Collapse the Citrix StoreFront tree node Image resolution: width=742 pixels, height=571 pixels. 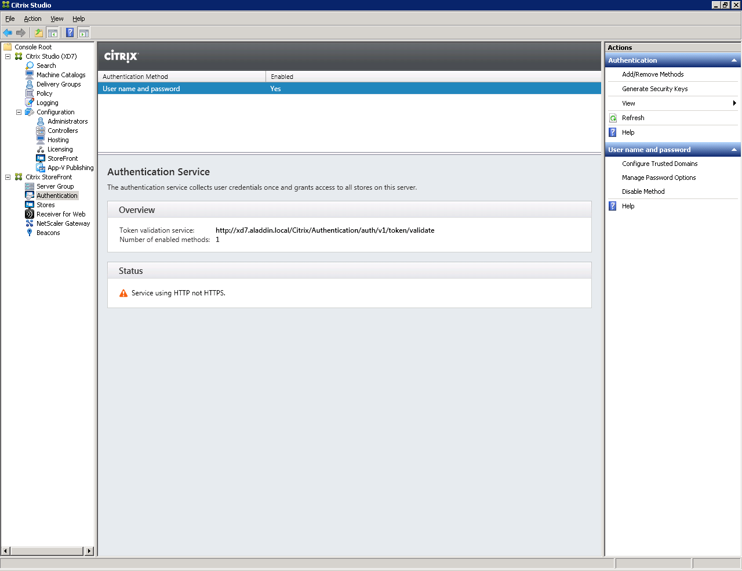8,177
